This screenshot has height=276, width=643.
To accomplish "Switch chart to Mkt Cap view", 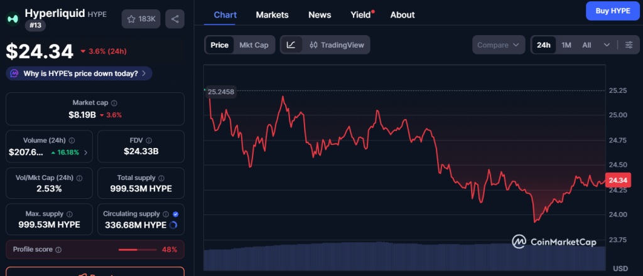I will (x=254, y=45).
